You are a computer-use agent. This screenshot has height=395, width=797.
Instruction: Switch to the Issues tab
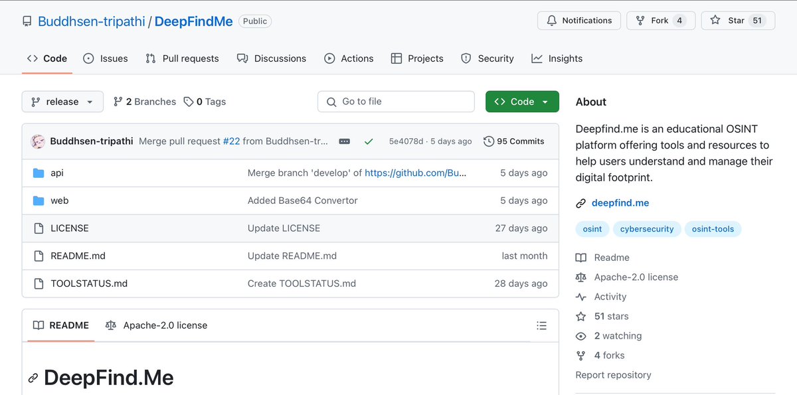click(x=105, y=58)
